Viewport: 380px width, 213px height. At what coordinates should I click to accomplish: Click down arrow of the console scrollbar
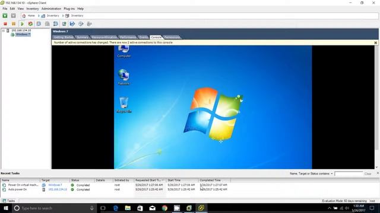(376, 167)
